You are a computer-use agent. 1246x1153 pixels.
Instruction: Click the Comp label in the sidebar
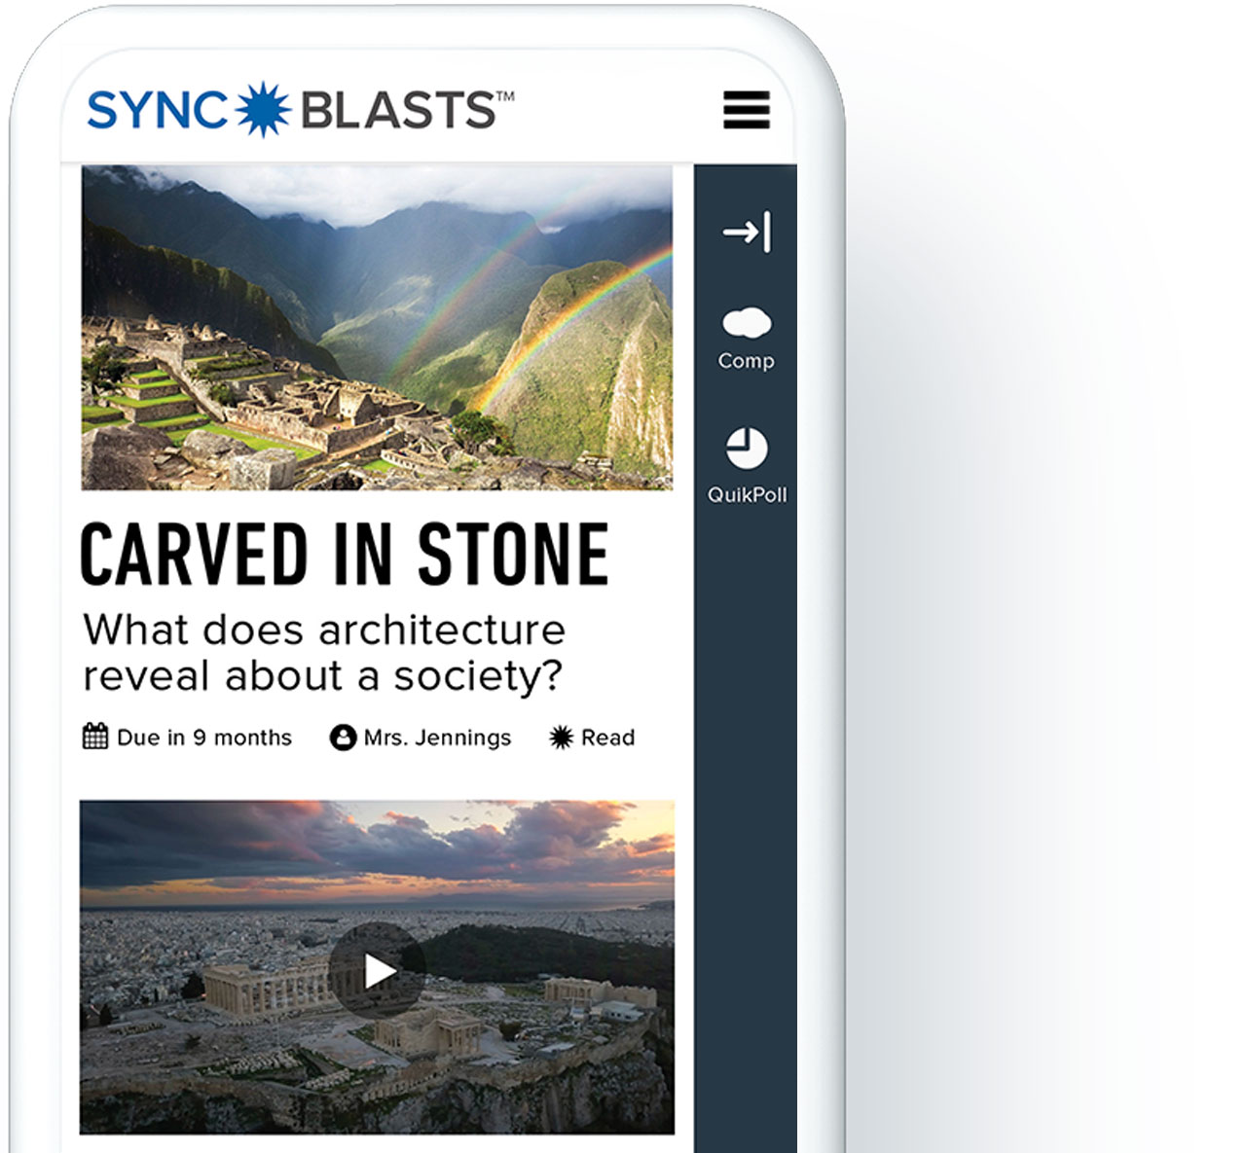pos(747,361)
